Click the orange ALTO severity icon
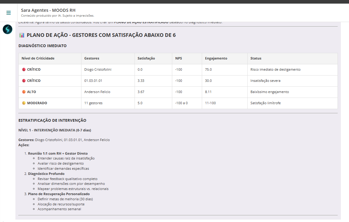349x222 pixels. pyautogui.click(x=24, y=92)
